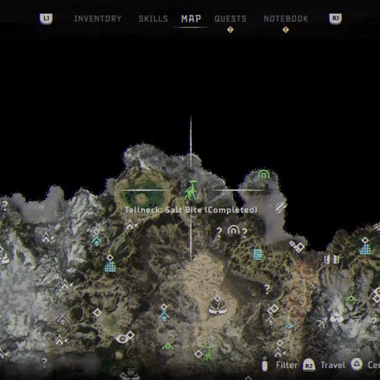The width and height of the screenshot is (380, 380).
Task: Click the notification marker under NOTEBOOK
Action: [x=285, y=30]
